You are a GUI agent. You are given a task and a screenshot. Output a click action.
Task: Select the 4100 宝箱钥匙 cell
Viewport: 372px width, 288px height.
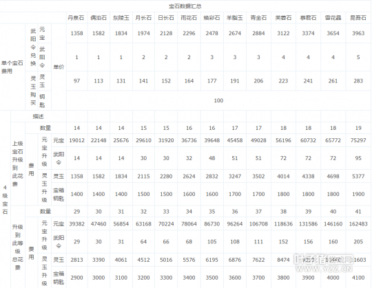click(358, 278)
